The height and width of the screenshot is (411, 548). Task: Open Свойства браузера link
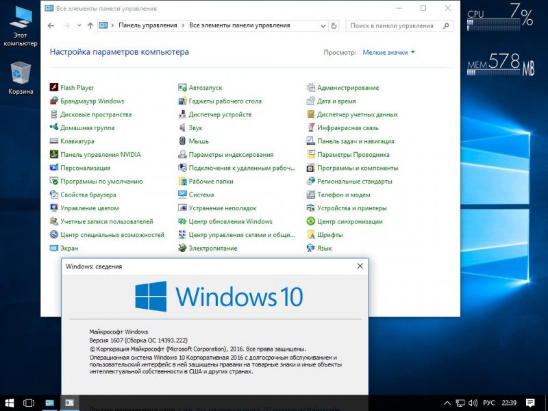(x=88, y=195)
